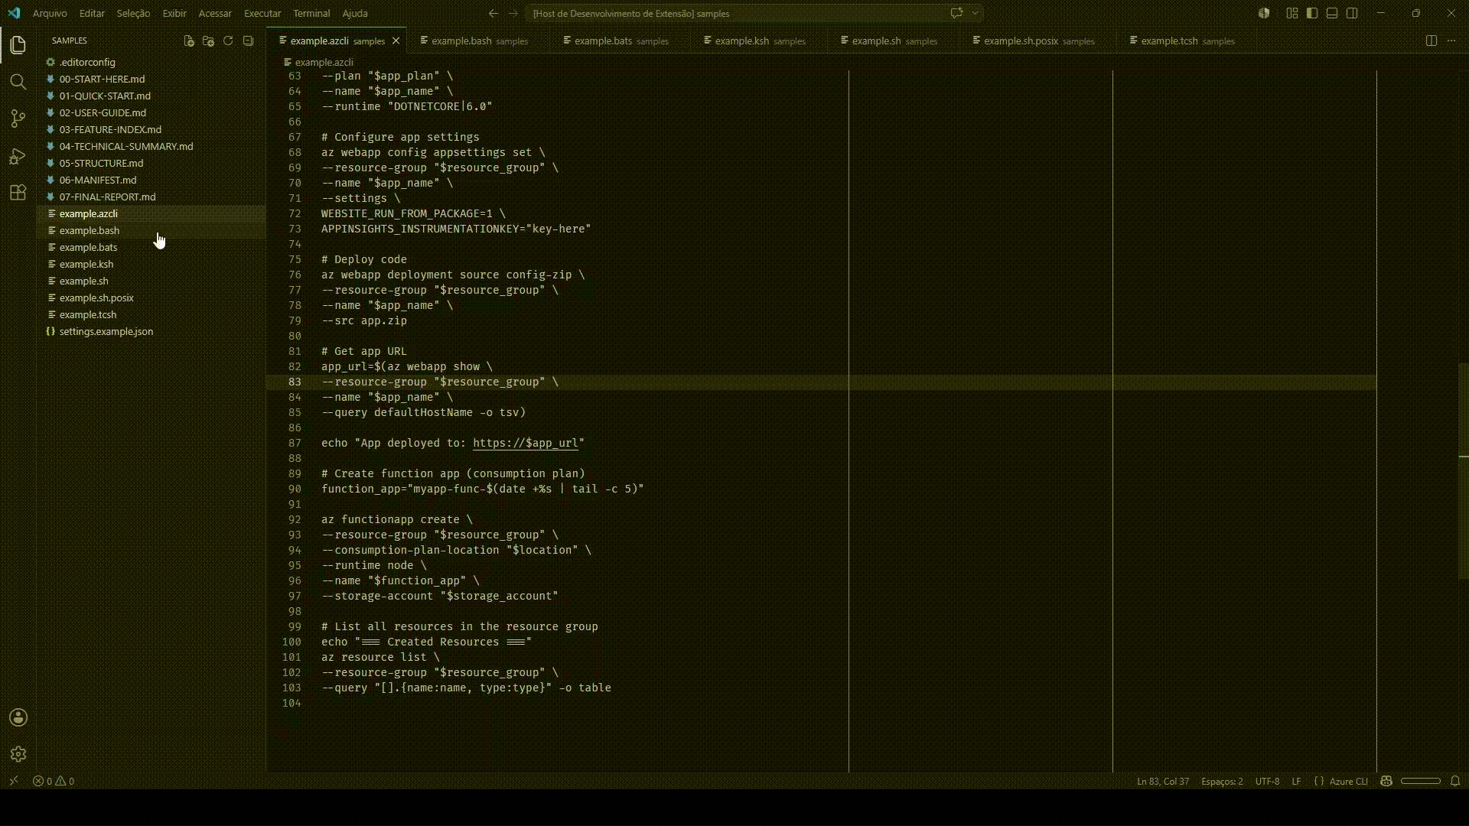Open the chat dropdown chevron in title bar

click(975, 13)
